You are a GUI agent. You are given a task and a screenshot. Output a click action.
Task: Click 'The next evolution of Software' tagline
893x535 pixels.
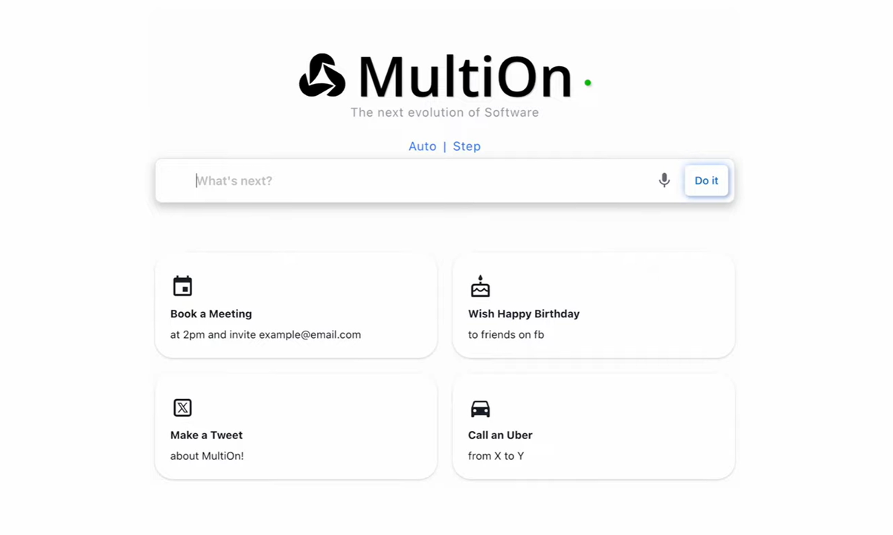pyautogui.click(x=445, y=112)
